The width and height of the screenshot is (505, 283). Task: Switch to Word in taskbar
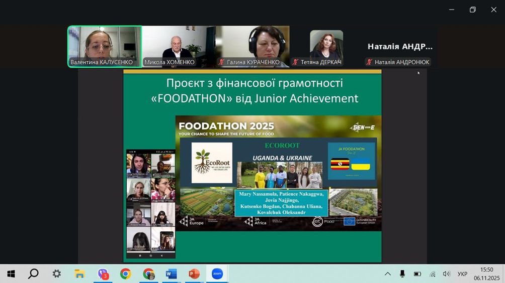point(171,274)
